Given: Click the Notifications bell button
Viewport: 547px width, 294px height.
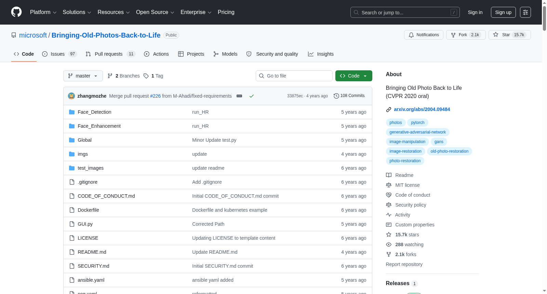Looking at the screenshot, I should (424, 35).
